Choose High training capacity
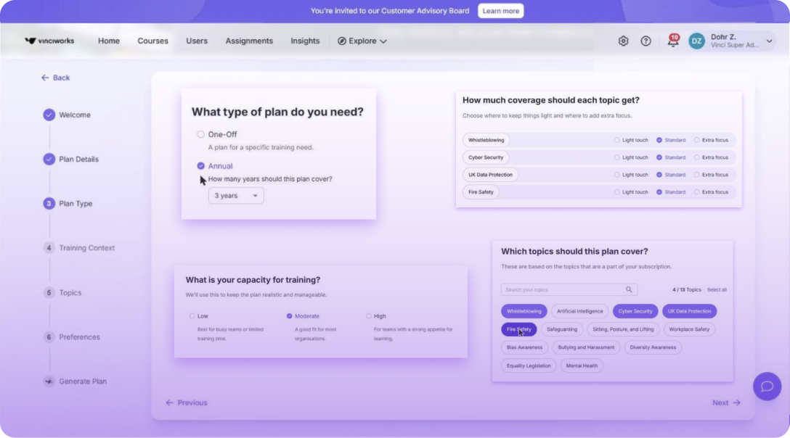Screen dimensions: 790x438 click(369, 316)
